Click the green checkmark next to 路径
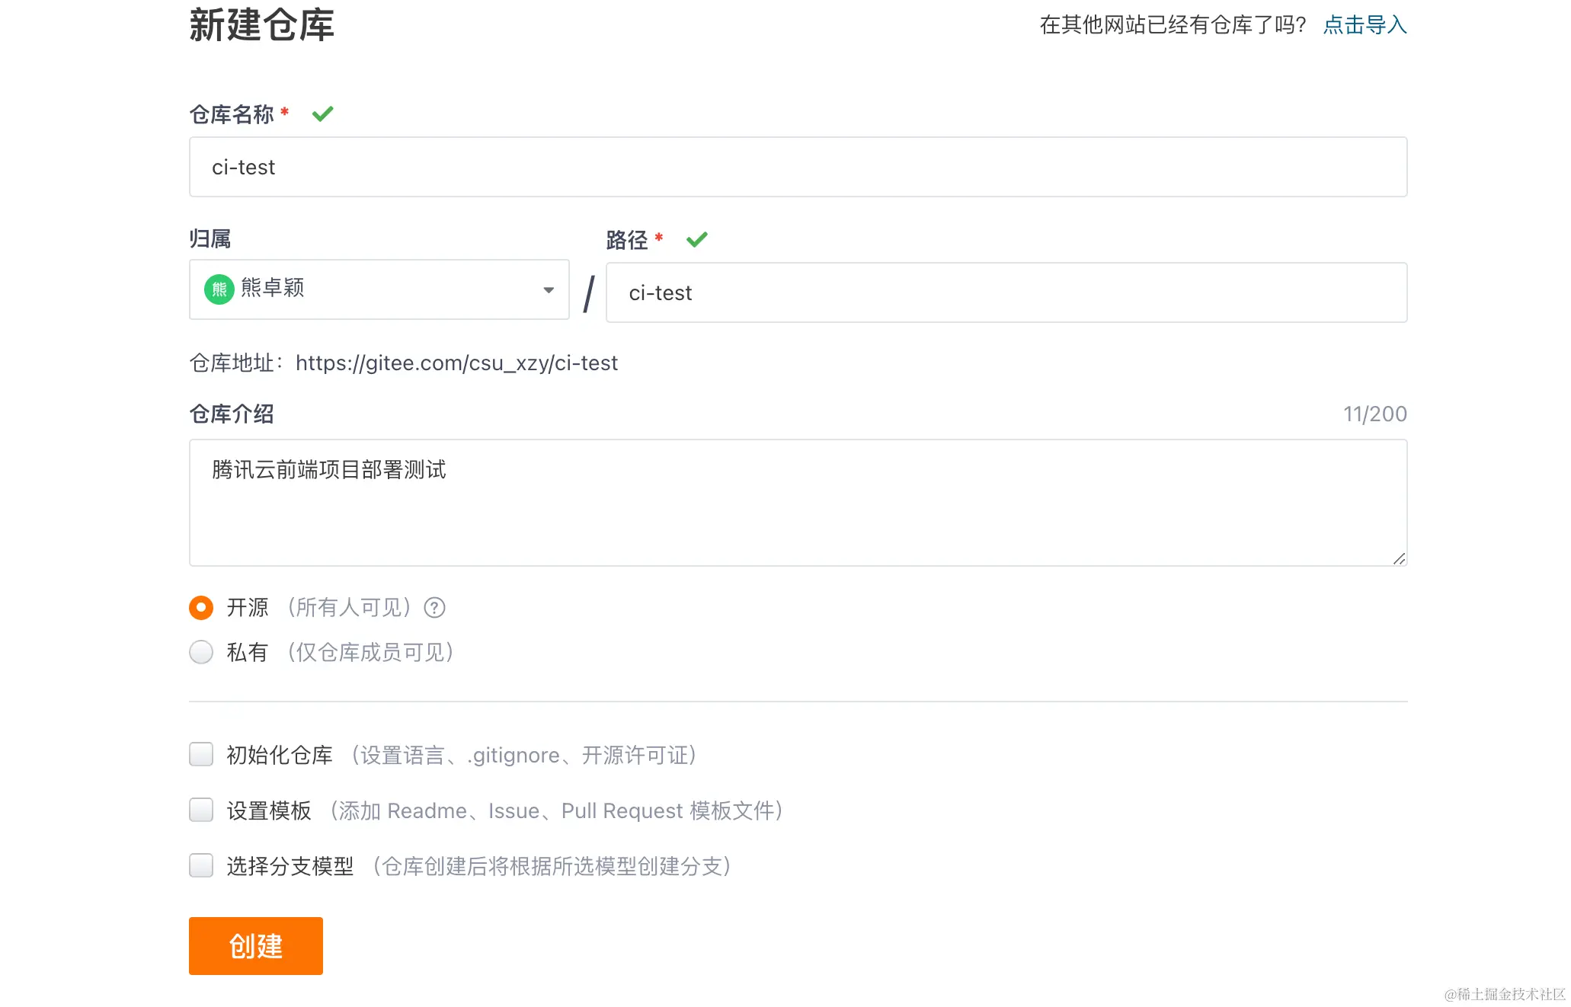Viewport: 1571px width, 1007px height. [x=696, y=239]
